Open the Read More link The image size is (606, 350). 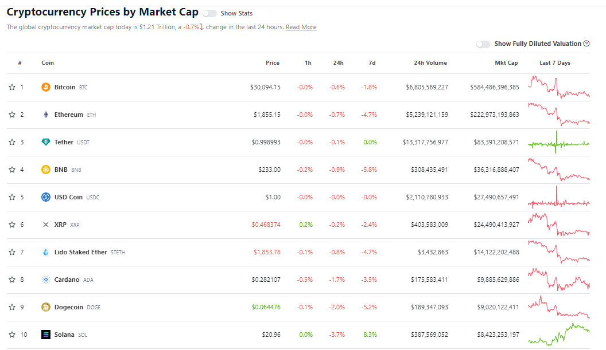coord(301,27)
